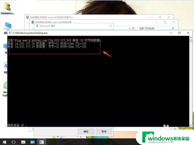The width and height of the screenshot is (194, 145).
Task: Click the Network Connections search field
Action: (x=156, y=28)
